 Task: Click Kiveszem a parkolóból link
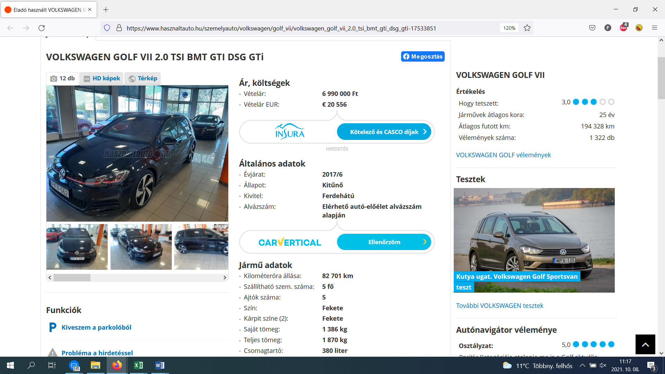[x=96, y=327]
